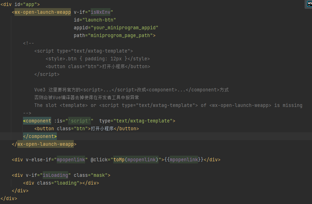312x204 pixels.
Task: Click the appid "your_miniprogram_appid" value
Action: [124, 28]
